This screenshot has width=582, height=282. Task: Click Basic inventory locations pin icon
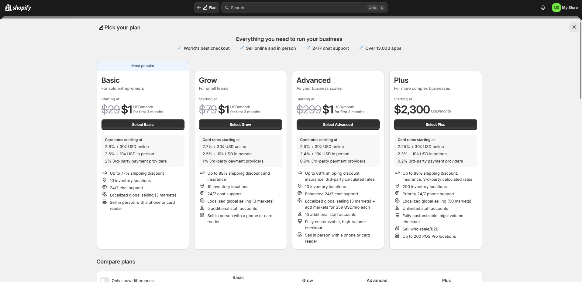coord(105,180)
